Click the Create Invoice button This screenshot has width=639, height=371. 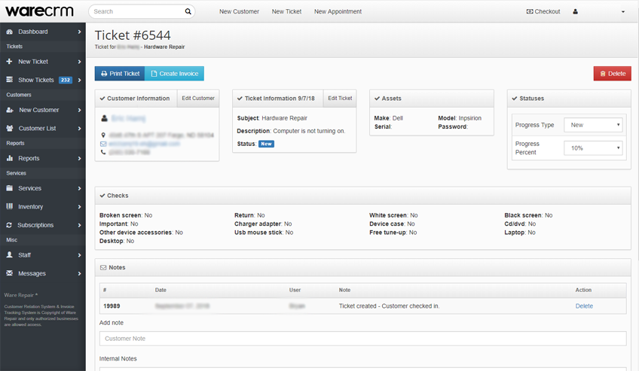pyautogui.click(x=174, y=74)
